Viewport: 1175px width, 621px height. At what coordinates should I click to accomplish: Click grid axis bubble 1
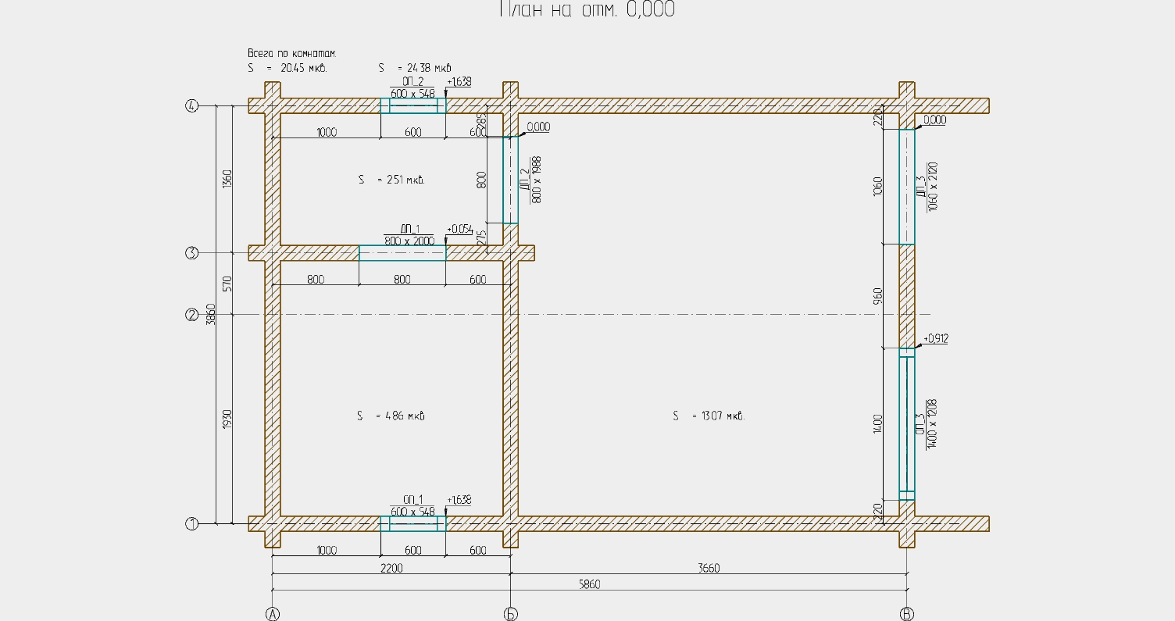pos(191,523)
